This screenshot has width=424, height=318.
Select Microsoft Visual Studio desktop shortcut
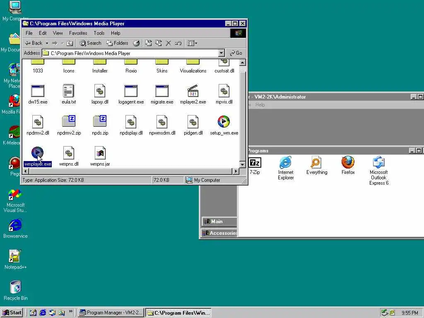pos(15,201)
